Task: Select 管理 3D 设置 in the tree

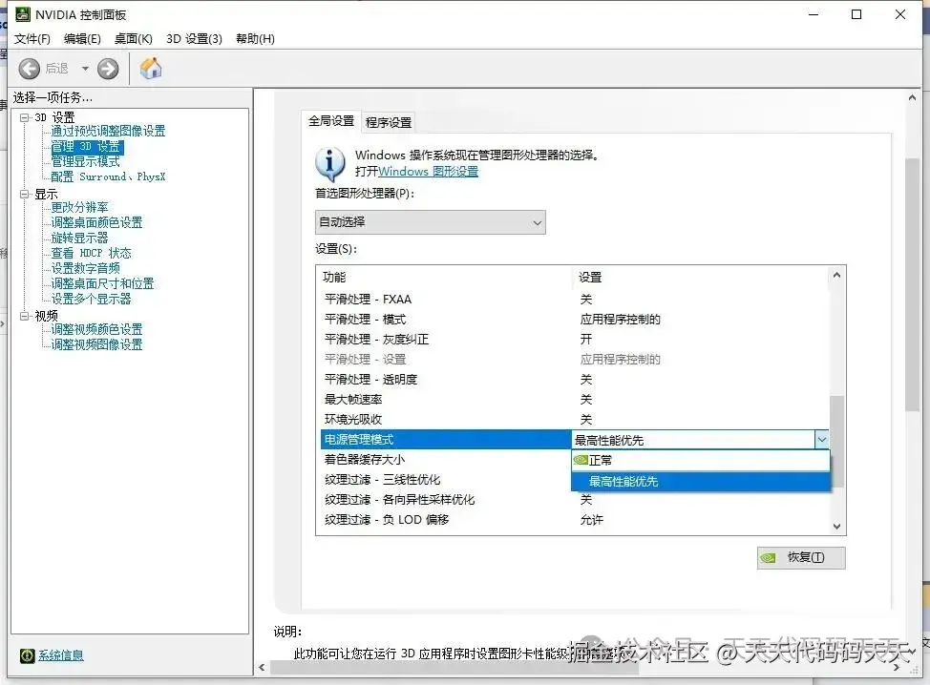Action: pos(87,146)
